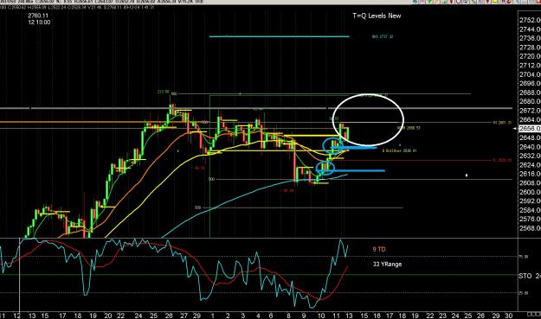Click the 2584.0 price axis label
Viewport: 541px width, 319px height.
tap(530, 210)
